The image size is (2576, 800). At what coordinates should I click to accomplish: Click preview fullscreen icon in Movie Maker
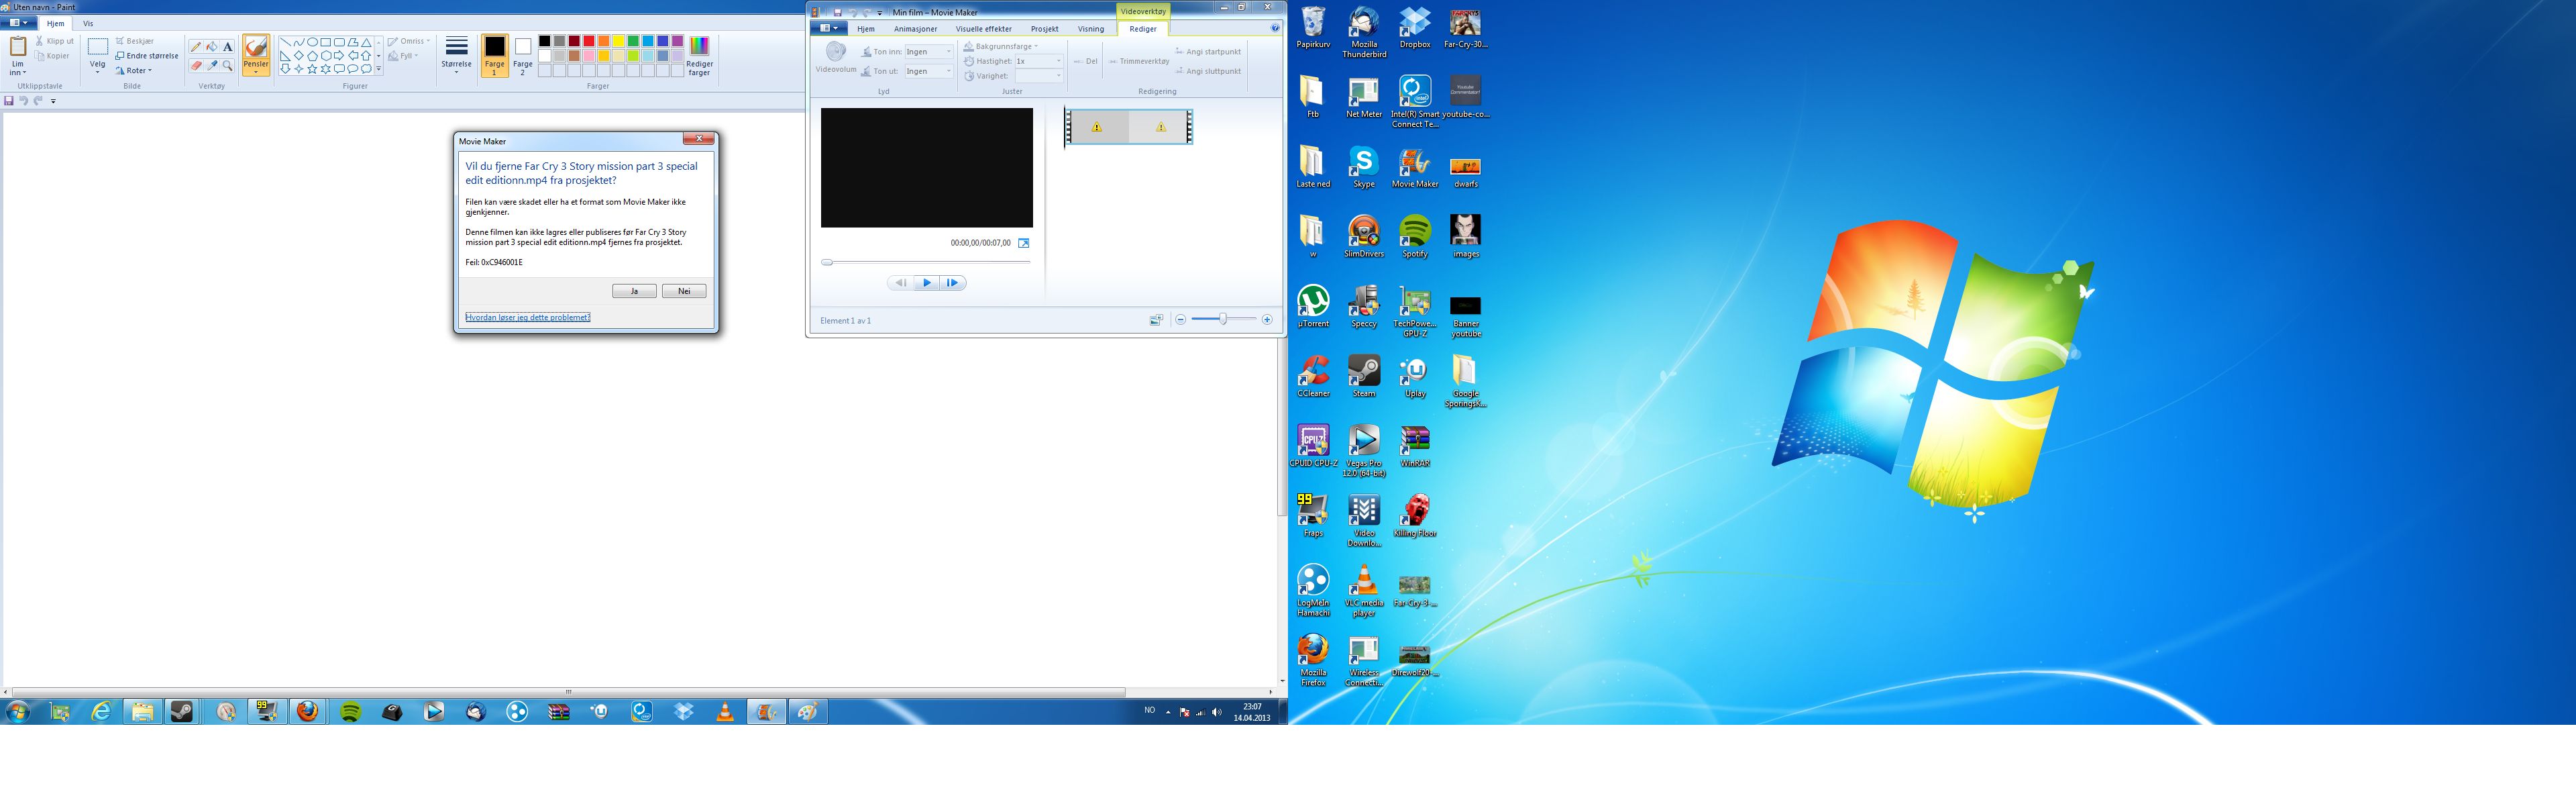click(x=1023, y=243)
